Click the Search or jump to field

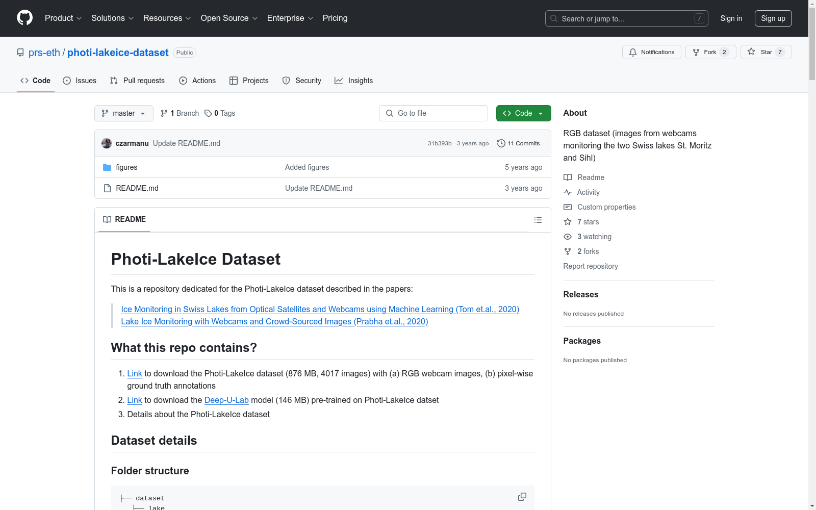click(x=626, y=18)
